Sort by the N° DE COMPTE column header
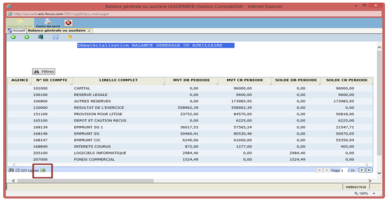Screen dimensions: 387x200 (x=52, y=80)
